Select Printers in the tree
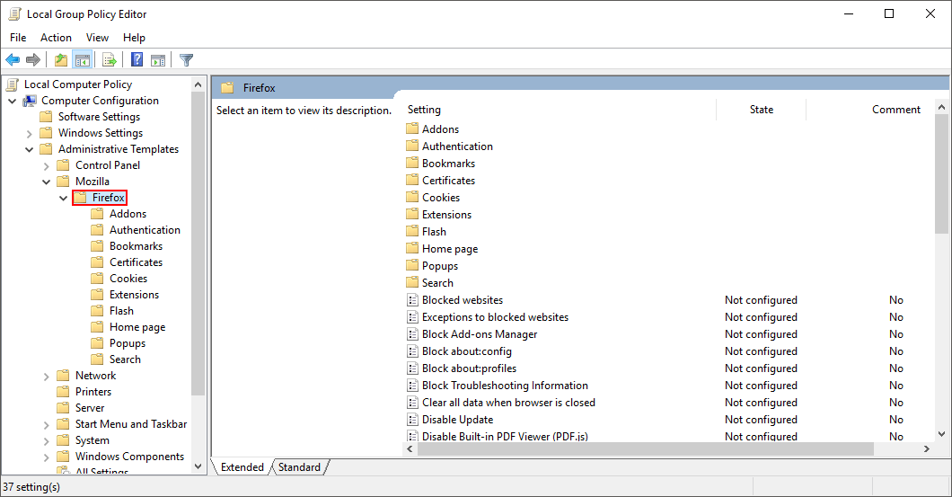 click(x=93, y=392)
